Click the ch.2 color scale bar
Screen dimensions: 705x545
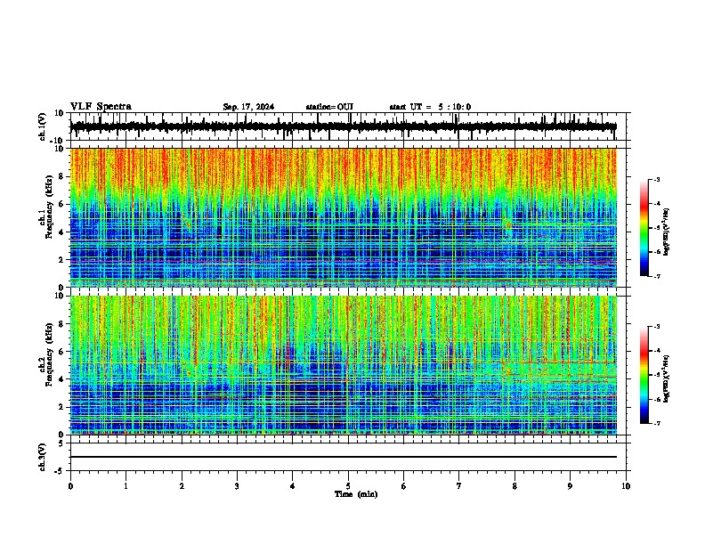click(644, 375)
